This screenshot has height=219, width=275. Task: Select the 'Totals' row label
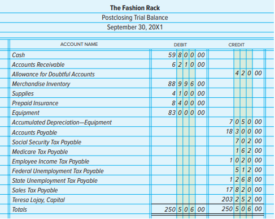[x=19, y=209]
